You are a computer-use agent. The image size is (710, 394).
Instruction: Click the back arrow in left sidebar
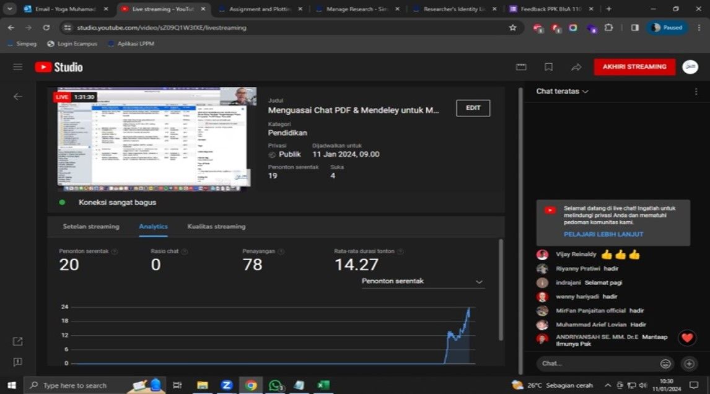[18, 97]
